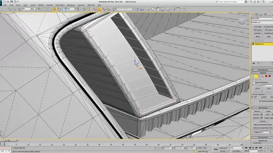Toggle the Percent Snap icon
Screen dimensions: 273x153
104,9
